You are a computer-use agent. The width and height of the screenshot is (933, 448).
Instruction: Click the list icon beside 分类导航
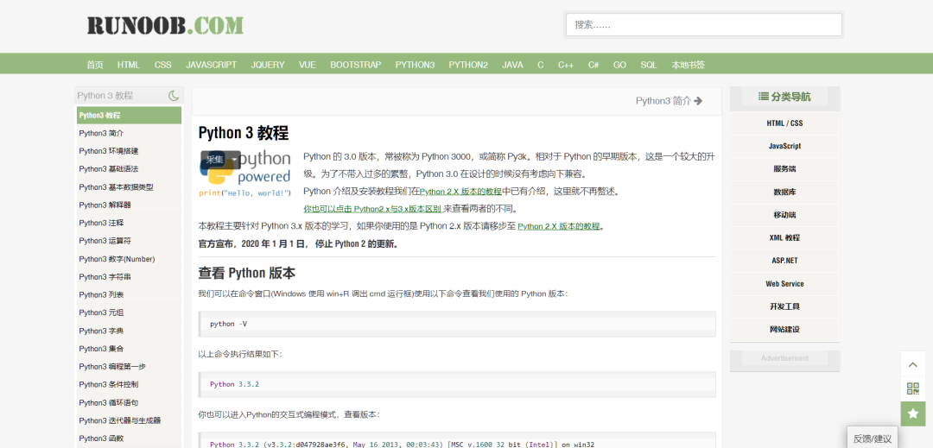(x=763, y=97)
